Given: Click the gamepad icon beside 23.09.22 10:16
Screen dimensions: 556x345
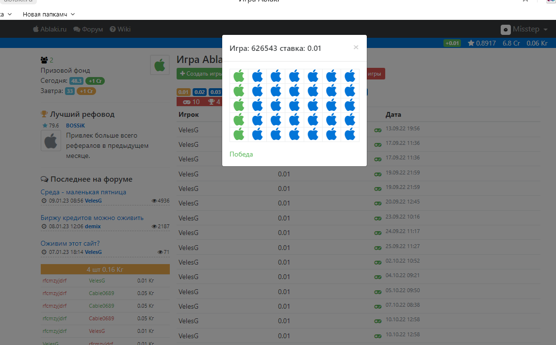Looking at the screenshot, I should tap(377, 219).
